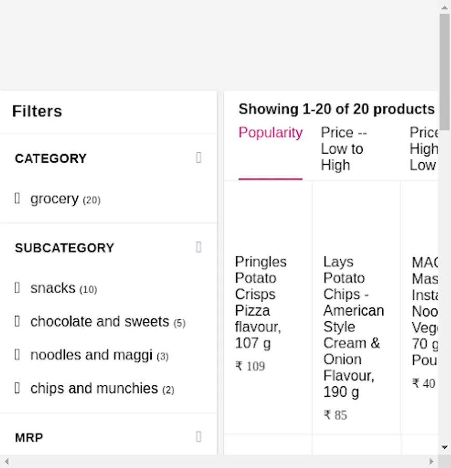The image size is (451, 468).
Task: Select chips and munchies filter checkbox
Action: (17, 388)
